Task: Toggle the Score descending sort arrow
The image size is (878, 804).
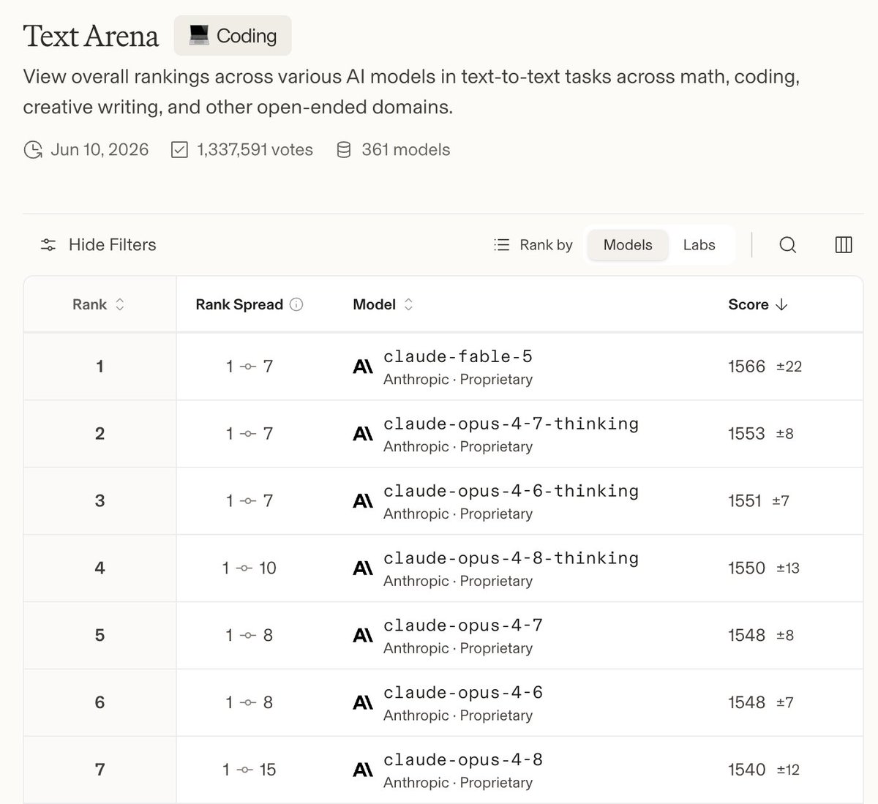Action: pyautogui.click(x=781, y=304)
